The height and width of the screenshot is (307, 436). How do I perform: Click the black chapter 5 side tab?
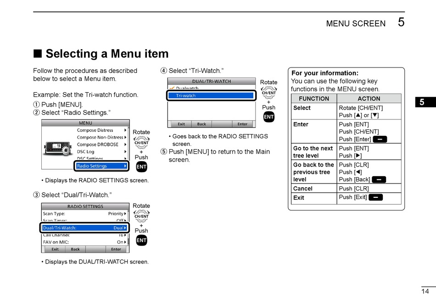(x=425, y=102)
